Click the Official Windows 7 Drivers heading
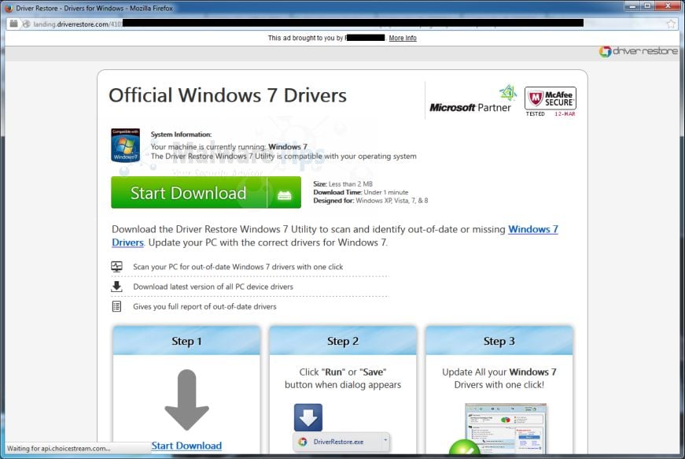 tap(227, 95)
